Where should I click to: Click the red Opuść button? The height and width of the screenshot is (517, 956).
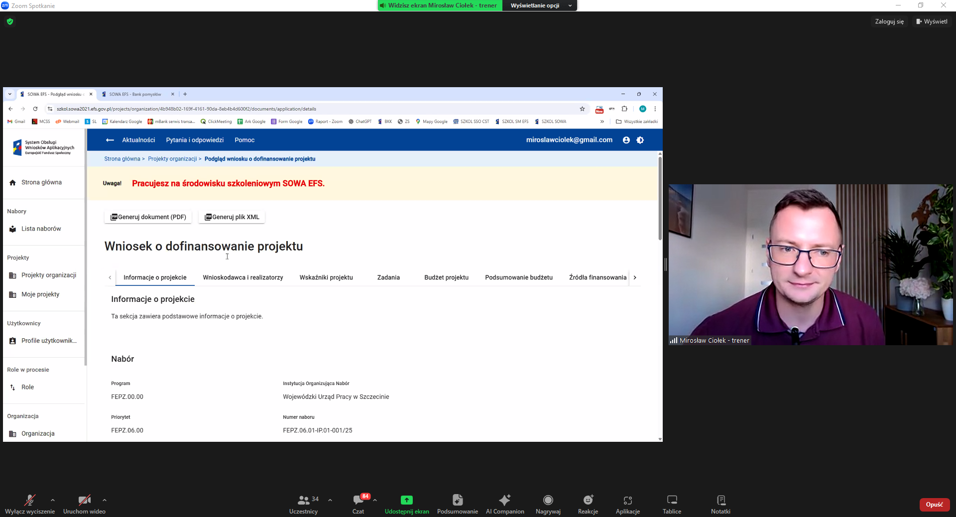(x=934, y=505)
